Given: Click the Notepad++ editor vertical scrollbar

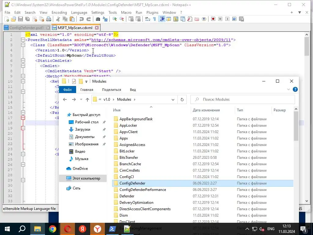Looking at the screenshot, I should [307, 47].
